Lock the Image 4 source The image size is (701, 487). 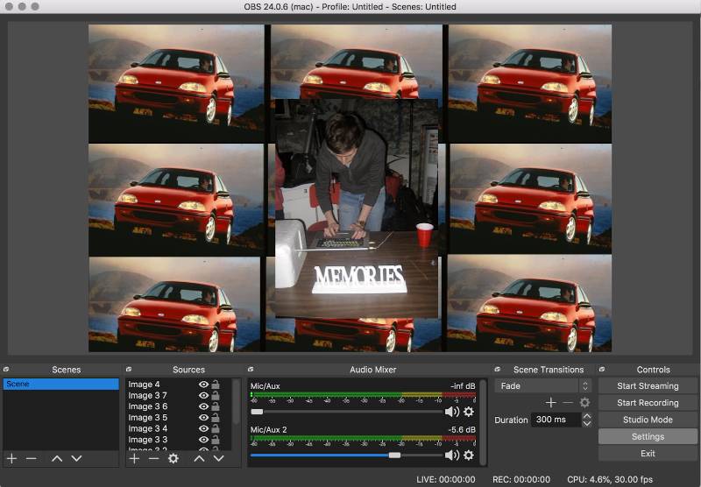[x=216, y=385]
